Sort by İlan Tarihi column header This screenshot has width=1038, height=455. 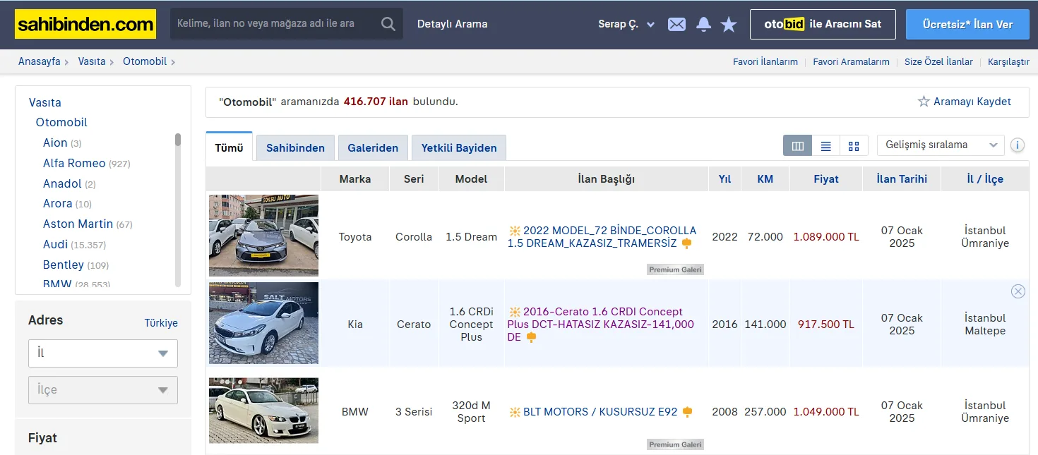tap(902, 179)
